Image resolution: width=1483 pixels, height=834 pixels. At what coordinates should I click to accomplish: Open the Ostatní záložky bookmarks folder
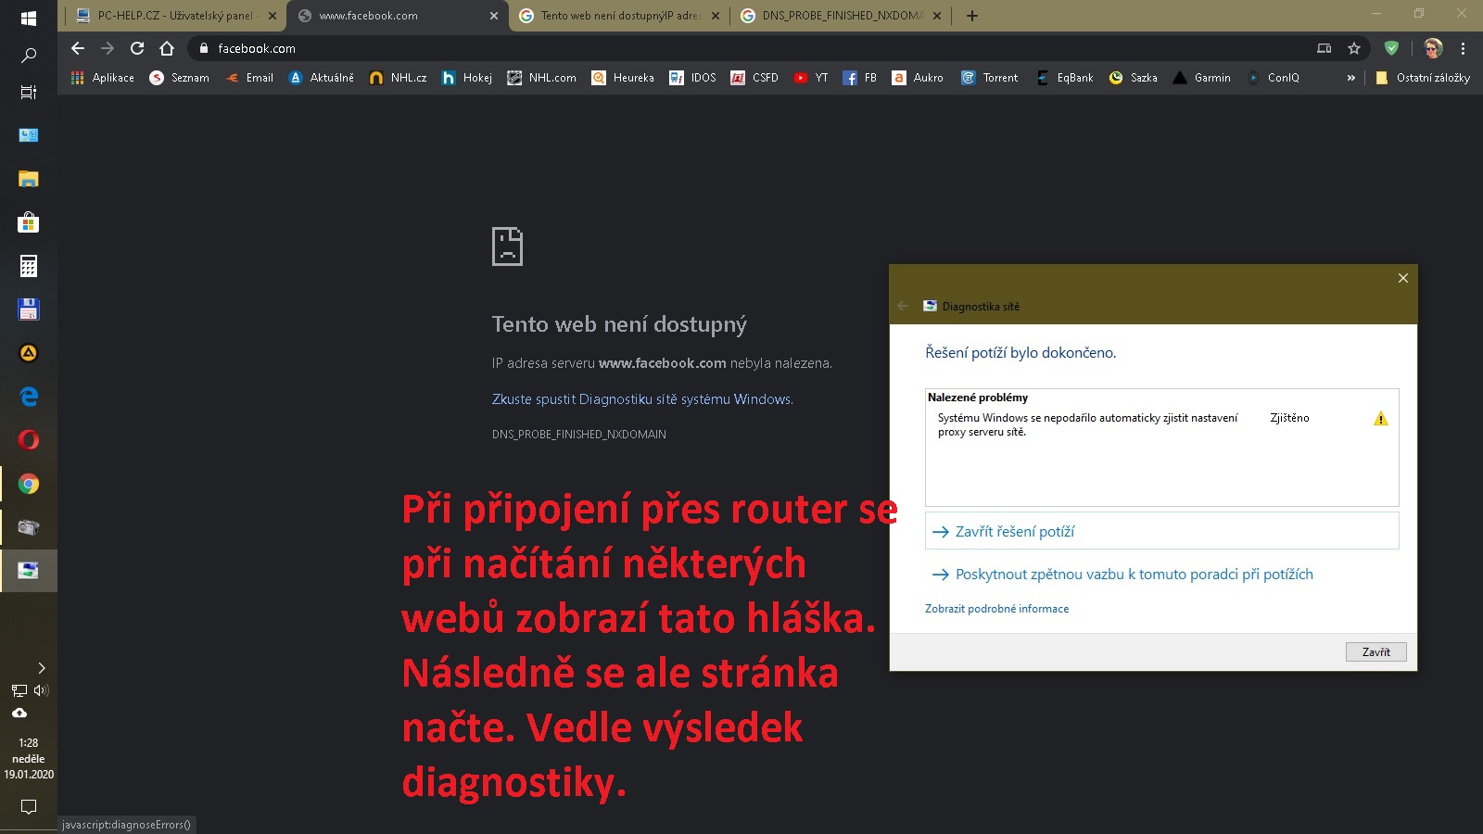coord(1423,78)
